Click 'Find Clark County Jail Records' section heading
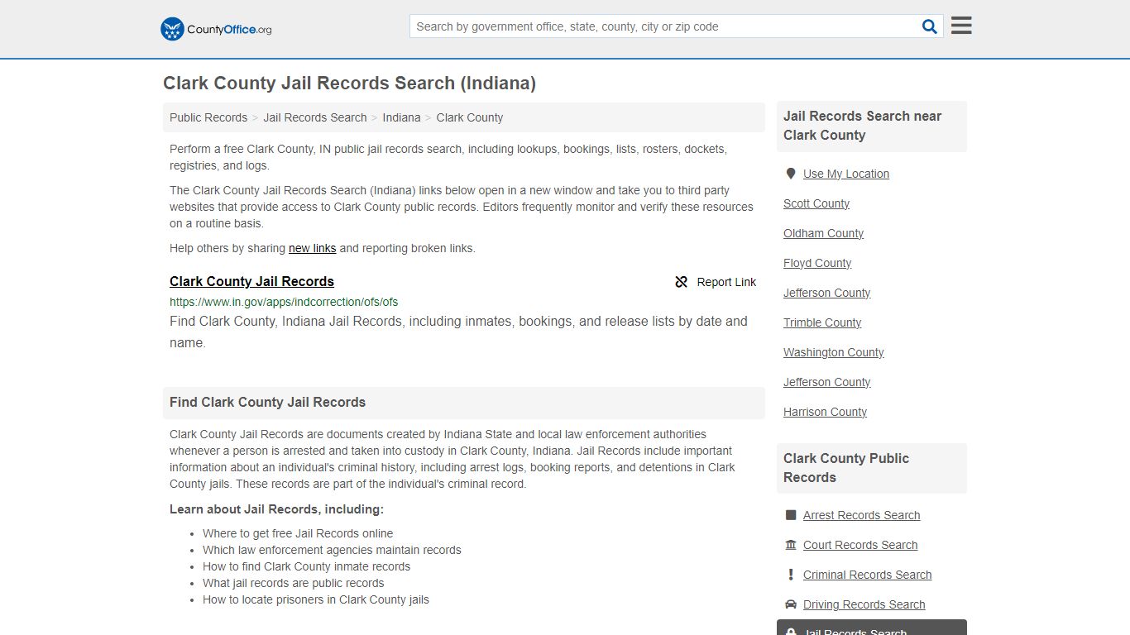The image size is (1130, 635). pyautogui.click(x=267, y=403)
